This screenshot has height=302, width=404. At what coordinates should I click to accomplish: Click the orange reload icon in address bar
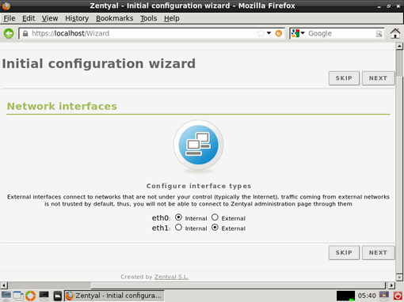point(279,33)
